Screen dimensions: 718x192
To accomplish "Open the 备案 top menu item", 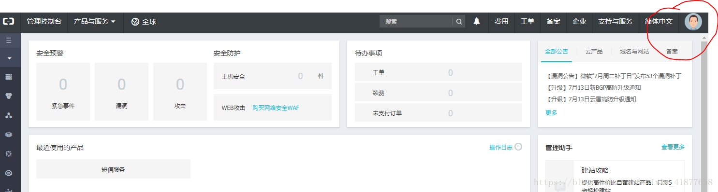I will (553, 22).
